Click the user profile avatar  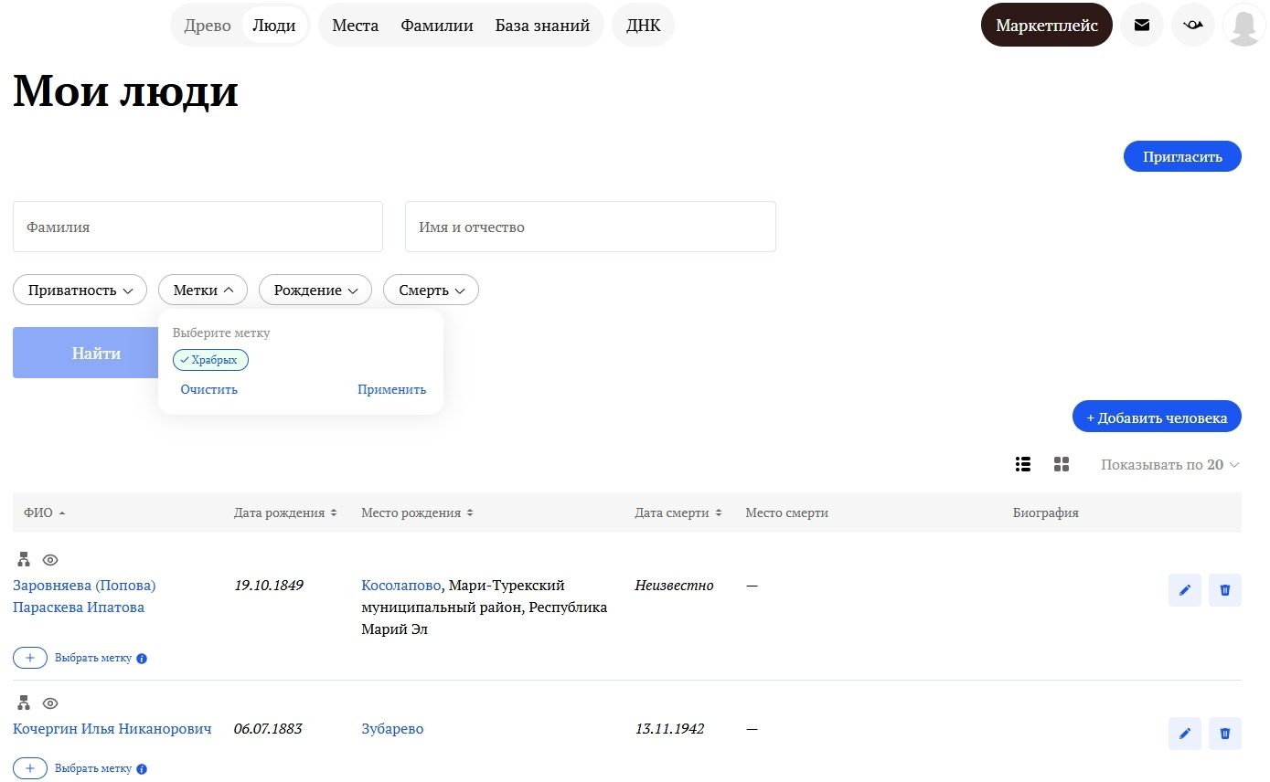tap(1243, 26)
